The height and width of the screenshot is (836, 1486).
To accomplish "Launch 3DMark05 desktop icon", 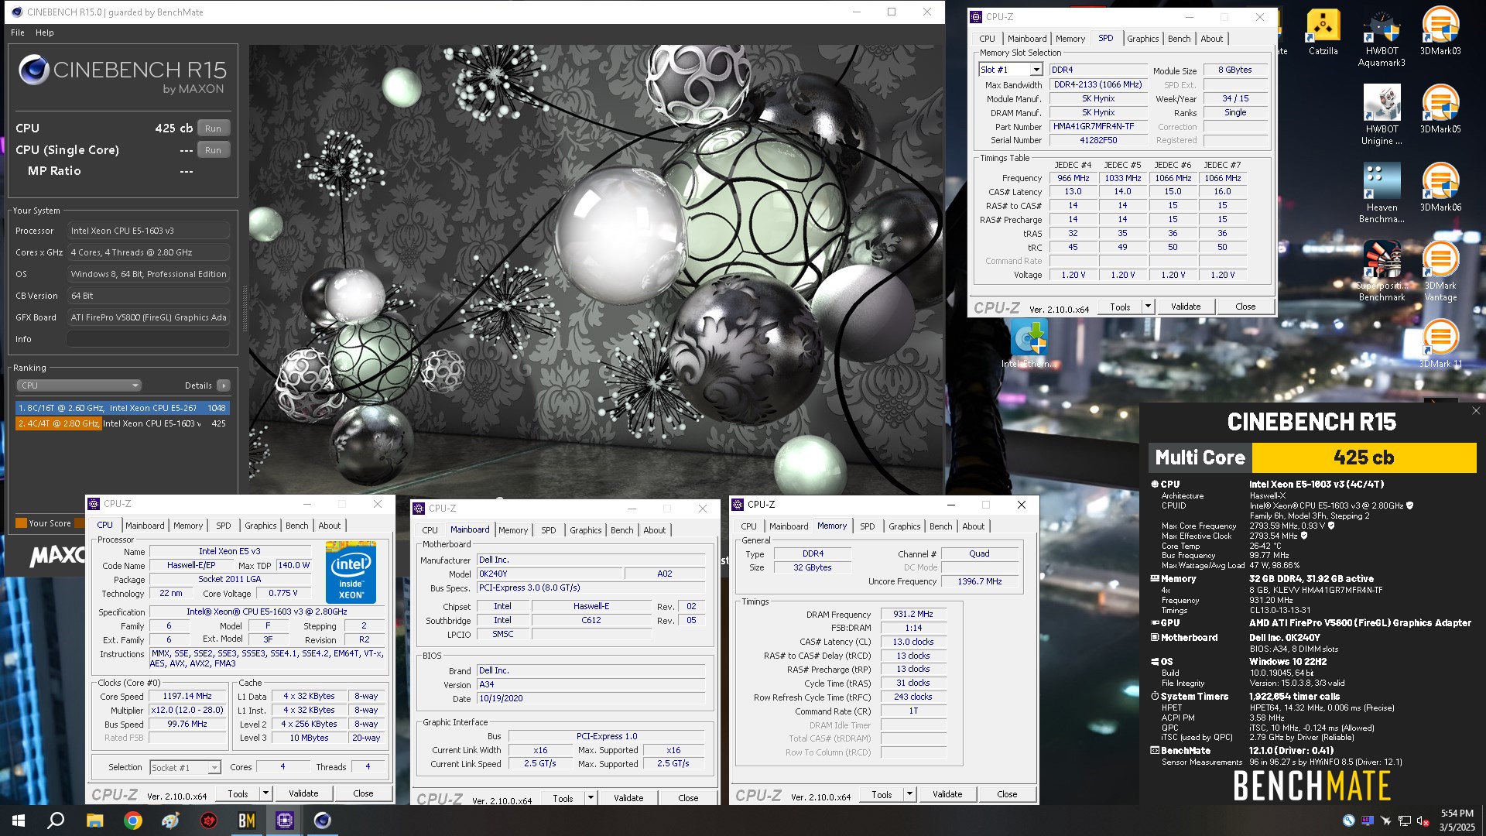I will [1440, 111].
